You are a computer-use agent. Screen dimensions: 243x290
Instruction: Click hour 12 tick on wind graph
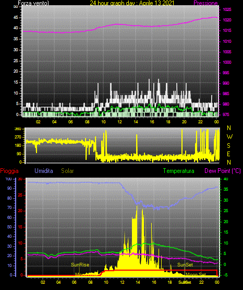pyautogui.click(x=119, y=122)
